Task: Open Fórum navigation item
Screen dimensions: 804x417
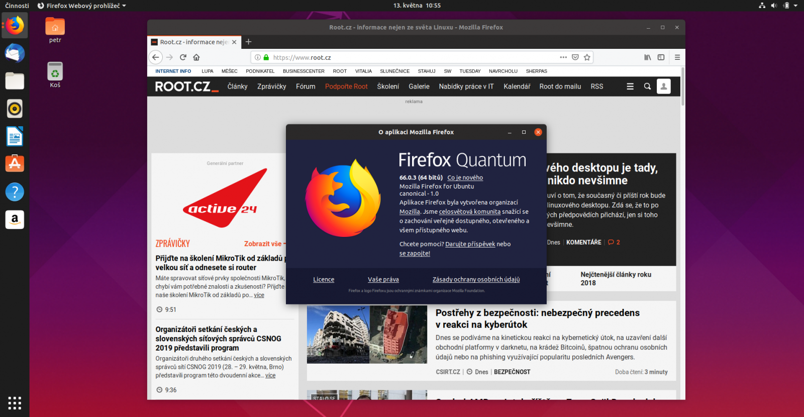Action: (306, 87)
